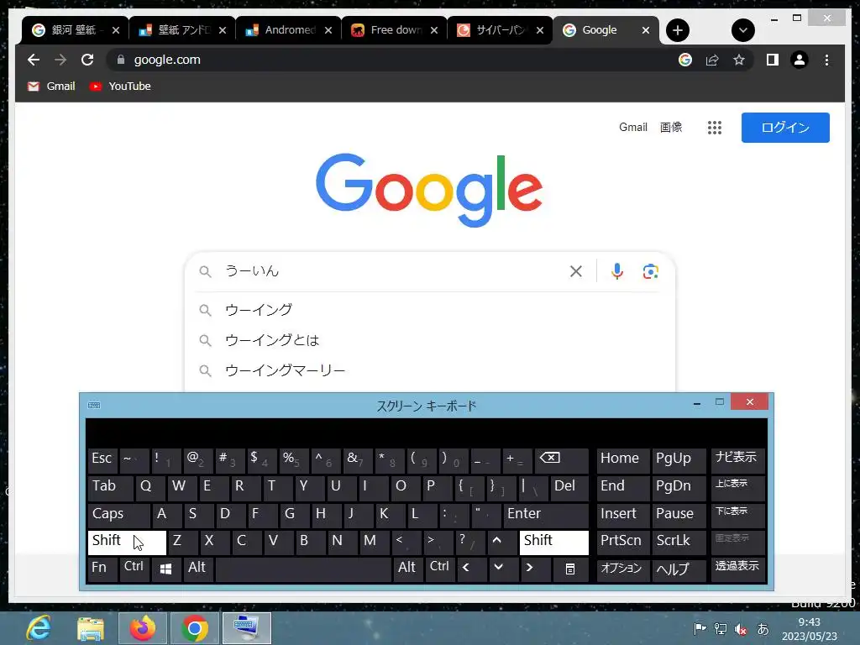Click the muted speaker icon in the system tray
The height and width of the screenshot is (645, 860).
(741, 629)
